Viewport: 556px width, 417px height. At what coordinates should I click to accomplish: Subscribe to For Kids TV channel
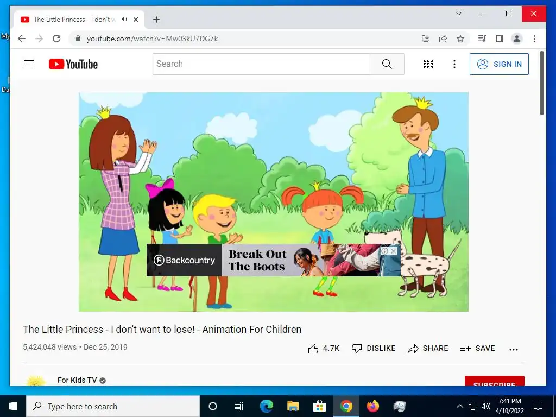[494, 381]
